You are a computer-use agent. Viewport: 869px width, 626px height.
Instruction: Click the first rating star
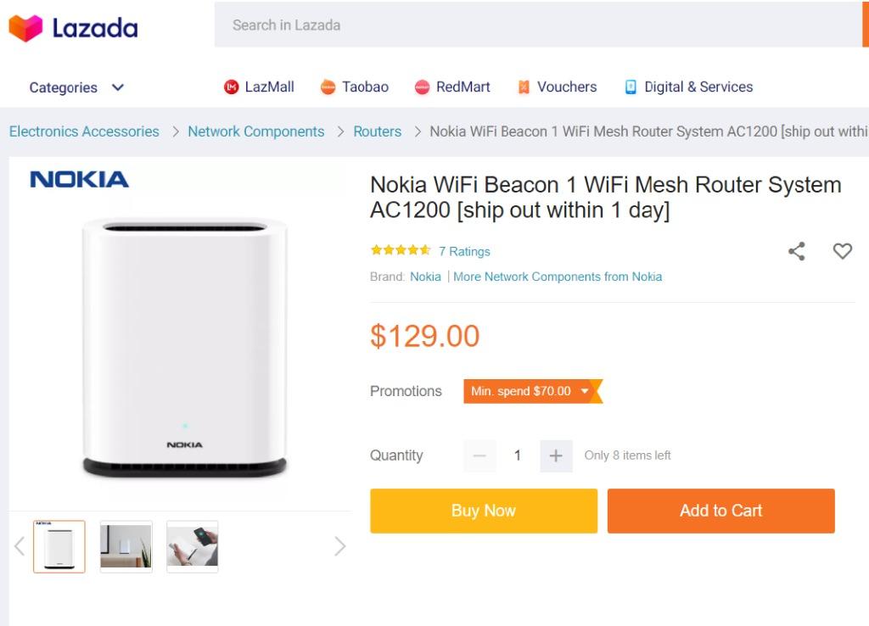tap(375, 250)
